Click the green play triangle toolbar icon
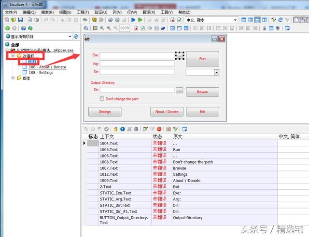This screenshot has height=237, width=309. [x=140, y=20]
